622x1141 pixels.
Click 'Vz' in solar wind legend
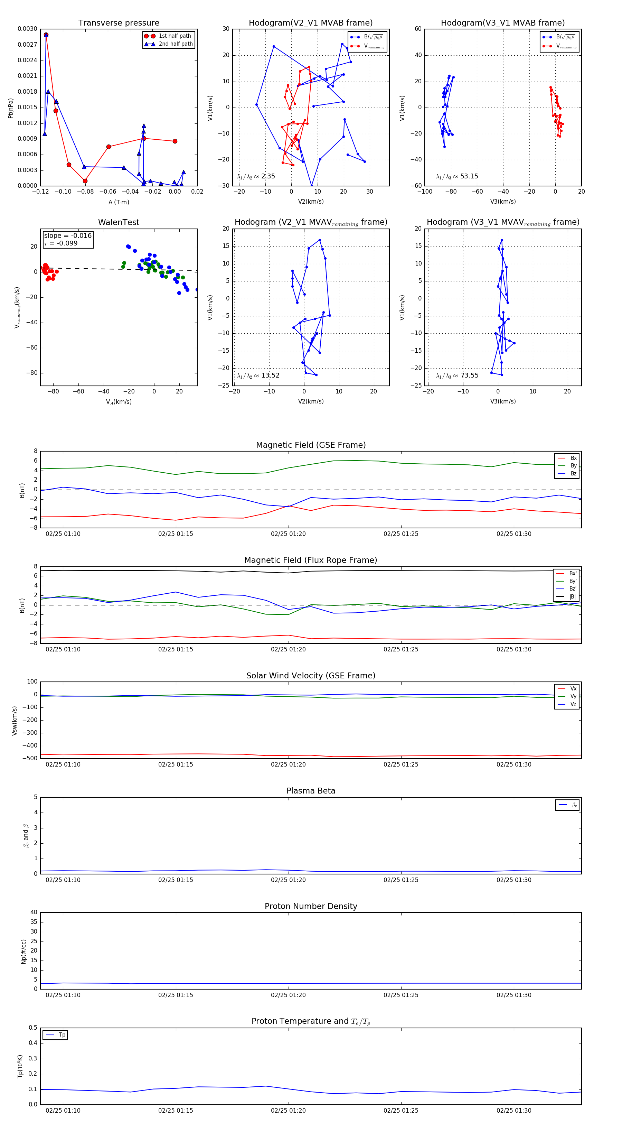tap(573, 704)
